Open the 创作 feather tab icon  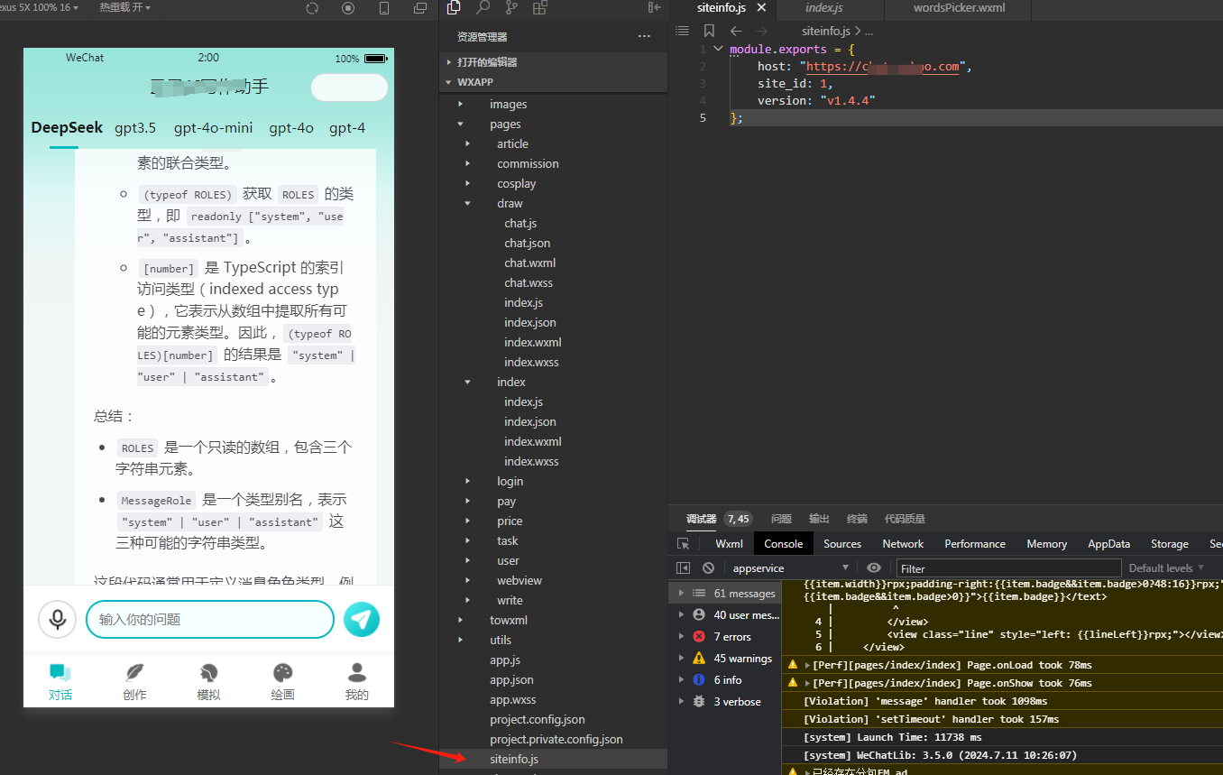[134, 672]
